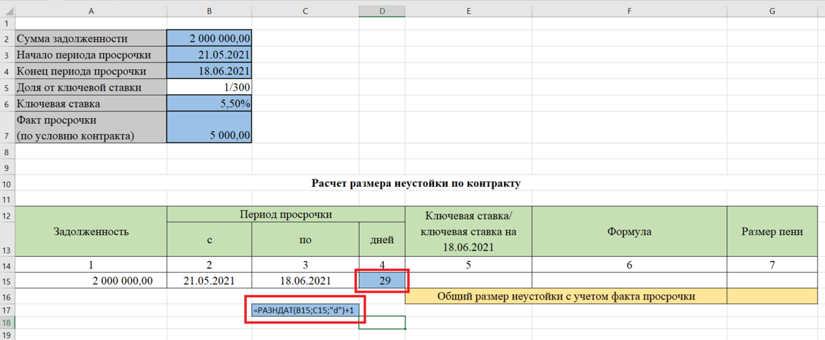
Task: Select column E header
Action: coord(468,12)
